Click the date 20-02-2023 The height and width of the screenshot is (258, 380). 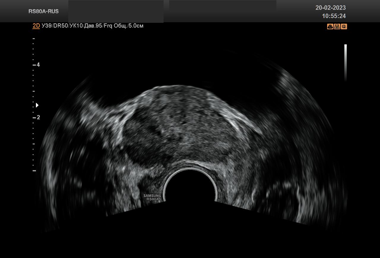[330, 8]
